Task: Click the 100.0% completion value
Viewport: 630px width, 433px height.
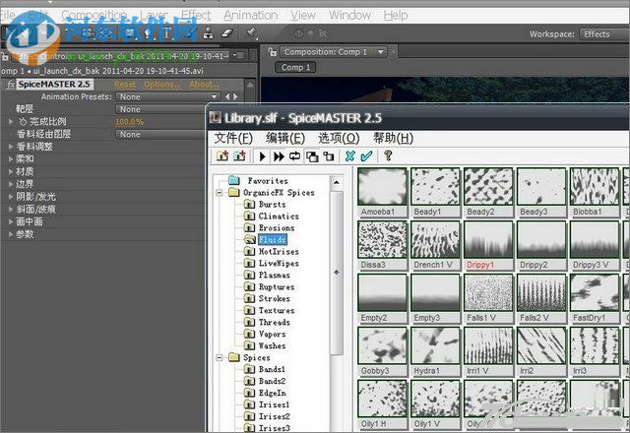Action: [x=129, y=122]
